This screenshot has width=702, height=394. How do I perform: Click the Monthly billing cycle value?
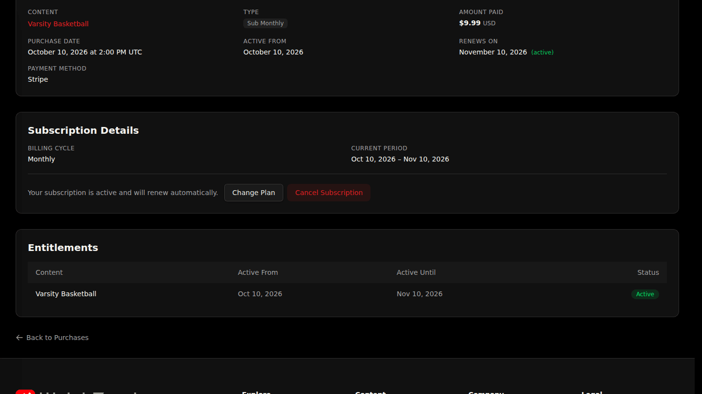[x=41, y=159]
